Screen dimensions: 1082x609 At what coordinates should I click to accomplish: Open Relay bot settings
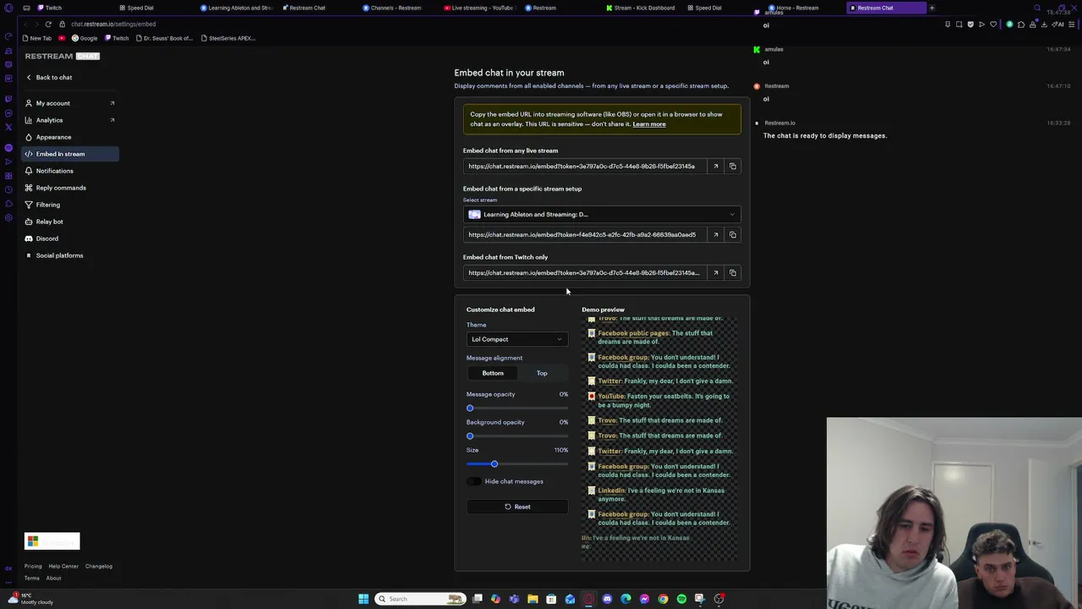tap(70, 222)
